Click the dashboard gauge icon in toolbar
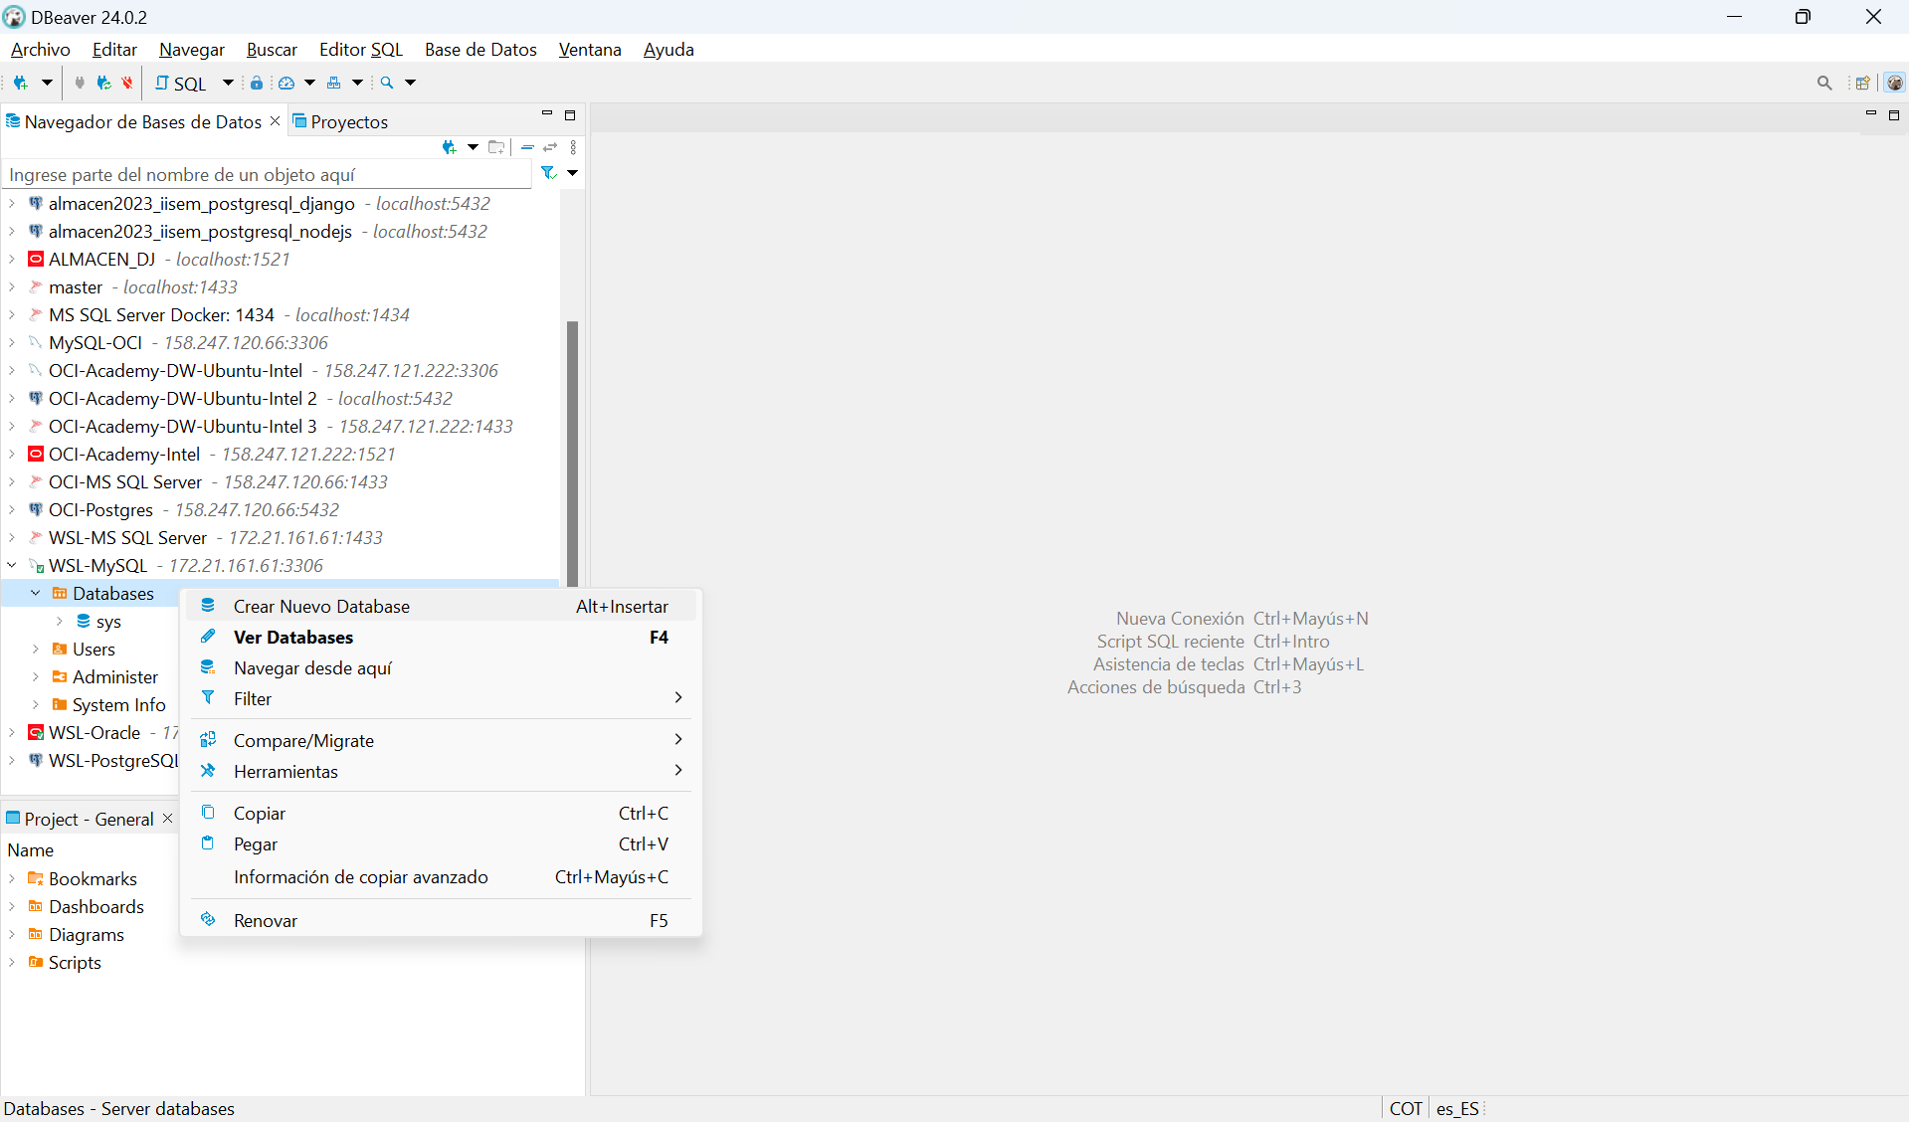The image size is (1909, 1122). coord(286,83)
